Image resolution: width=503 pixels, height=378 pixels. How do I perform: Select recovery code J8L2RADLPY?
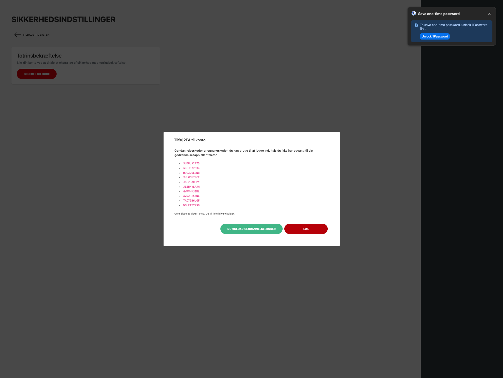pyautogui.click(x=191, y=182)
